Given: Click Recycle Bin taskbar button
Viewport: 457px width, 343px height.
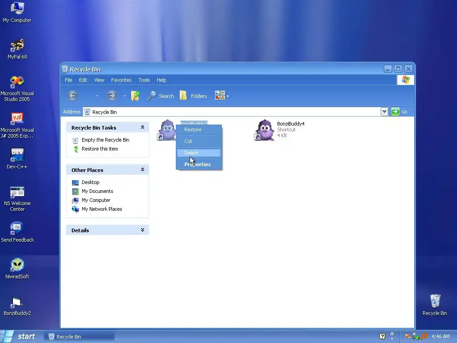Looking at the screenshot, I should [79, 337].
